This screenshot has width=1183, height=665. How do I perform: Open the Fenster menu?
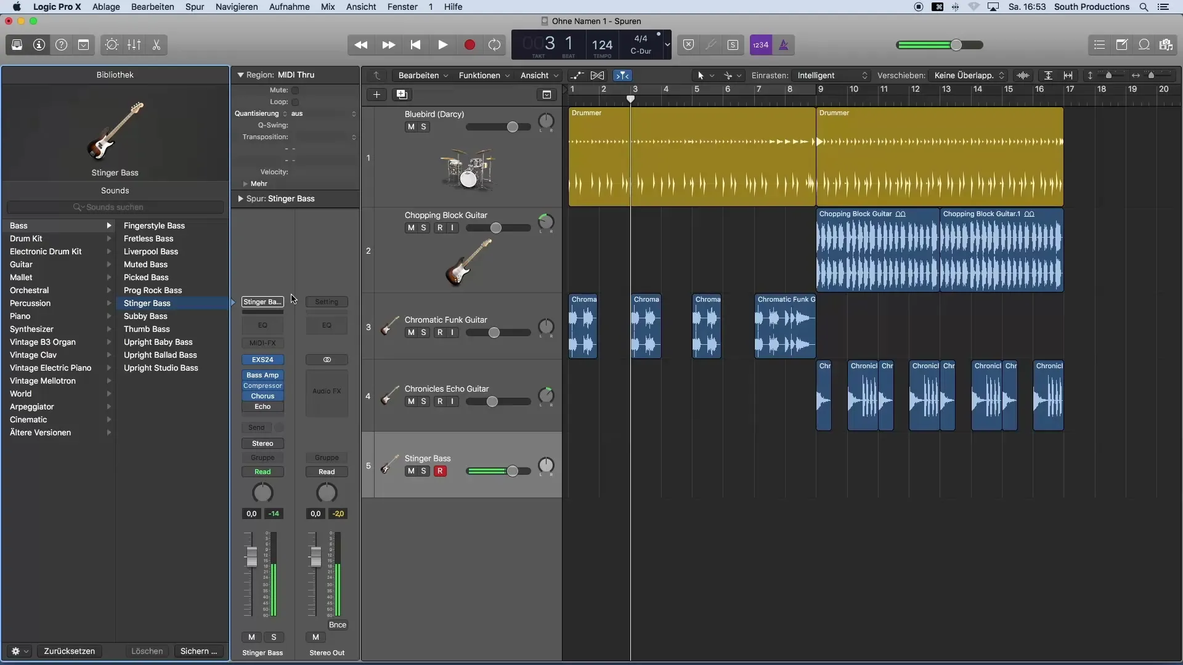(x=402, y=7)
